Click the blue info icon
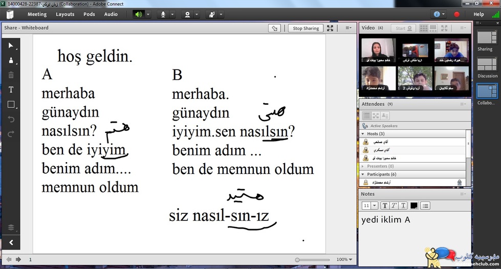Screen dimensions: 501x269 (437, 14)
